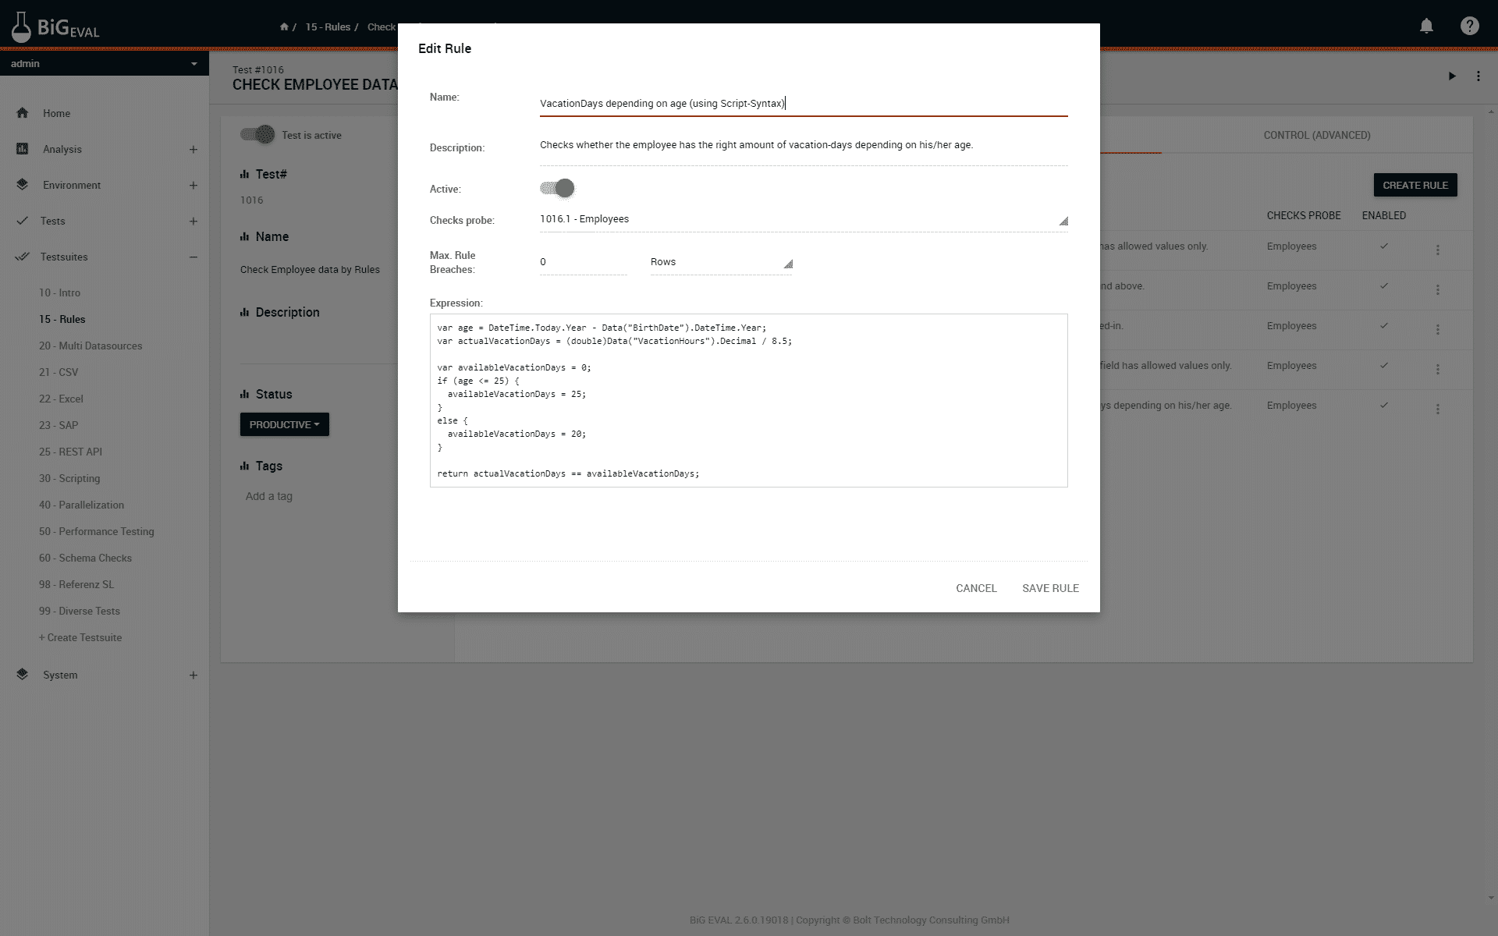This screenshot has height=936, width=1498.
Task: Click the Analysis sidebar icon
Action: (23, 149)
